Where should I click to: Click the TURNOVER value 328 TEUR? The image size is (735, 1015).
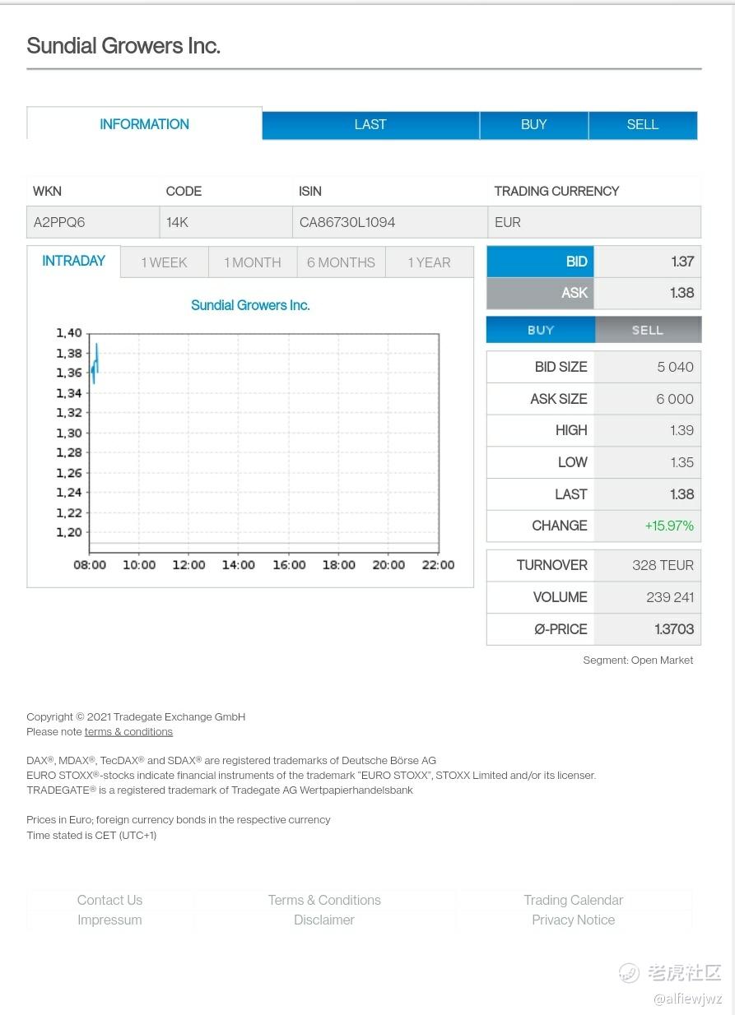(x=663, y=565)
